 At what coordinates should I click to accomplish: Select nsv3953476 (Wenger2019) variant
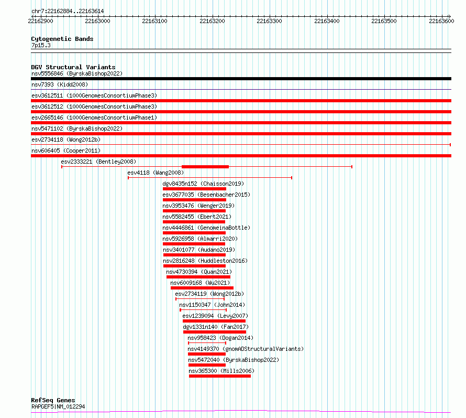coord(198,206)
